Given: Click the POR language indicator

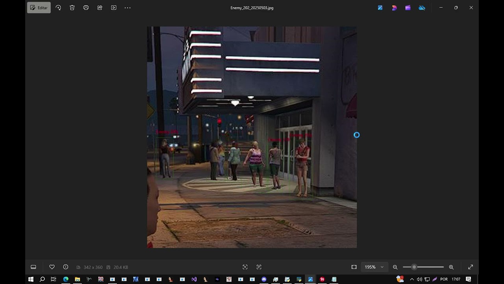Looking at the screenshot, I should pyautogui.click(x=444, y=279).
